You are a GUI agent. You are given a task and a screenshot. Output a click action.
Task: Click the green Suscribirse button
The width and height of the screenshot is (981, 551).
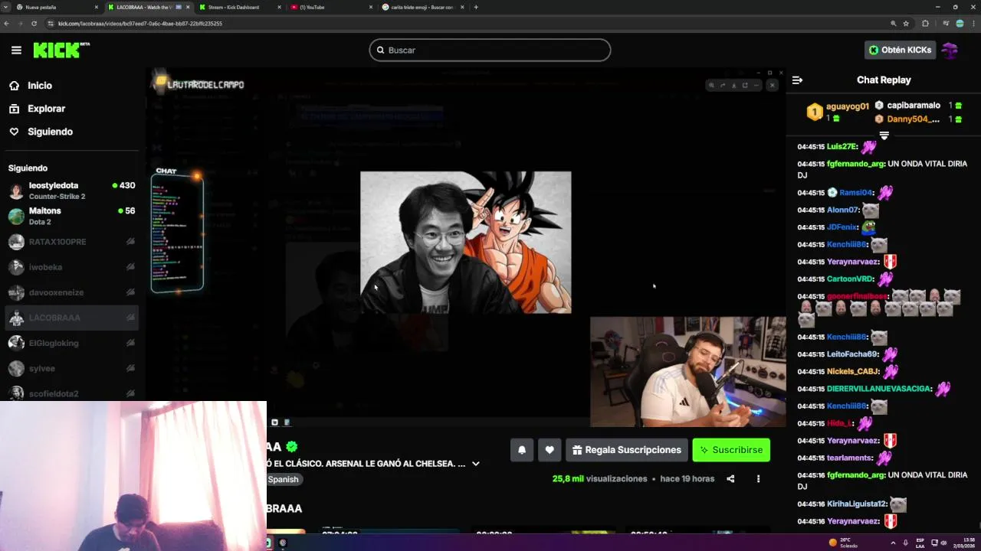point(731,450)
